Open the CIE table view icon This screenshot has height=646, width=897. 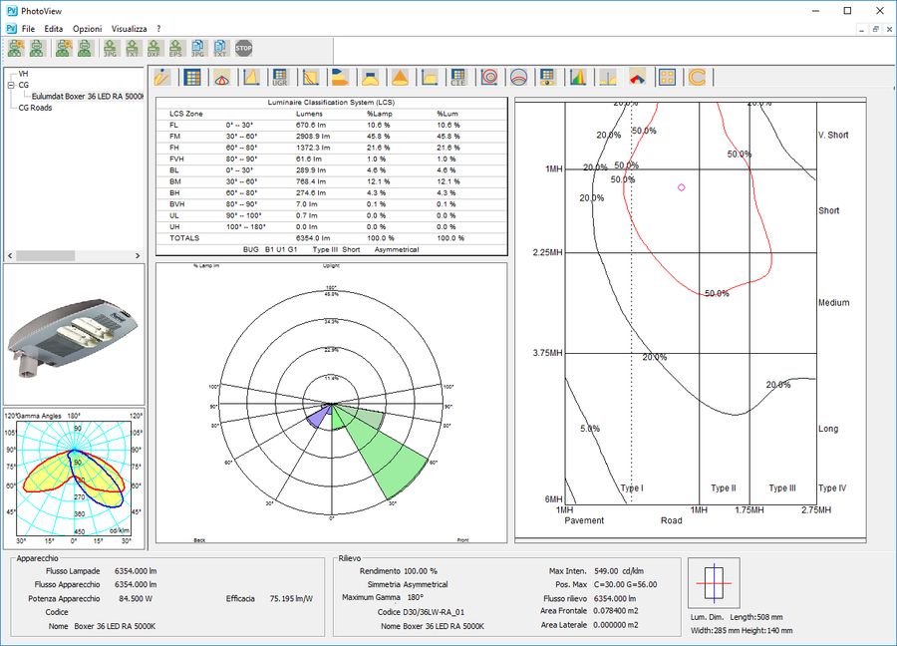458,77
